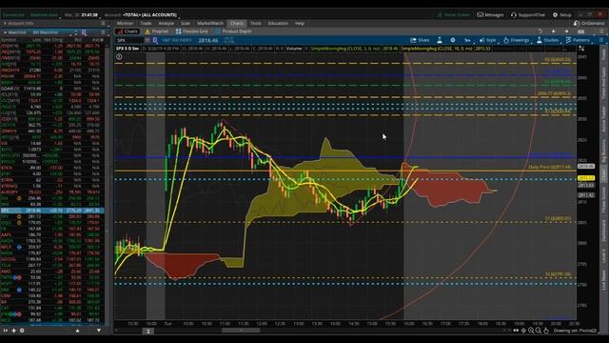
Task: Select the AMD watchlist row
Action: [x=52, y=272]
